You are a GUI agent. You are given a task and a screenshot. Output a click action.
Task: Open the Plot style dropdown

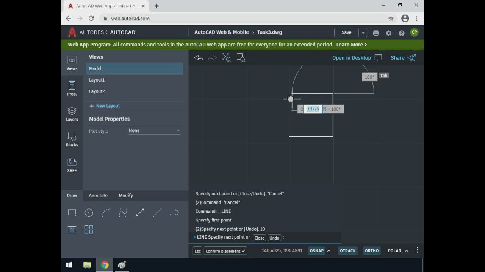155,131
